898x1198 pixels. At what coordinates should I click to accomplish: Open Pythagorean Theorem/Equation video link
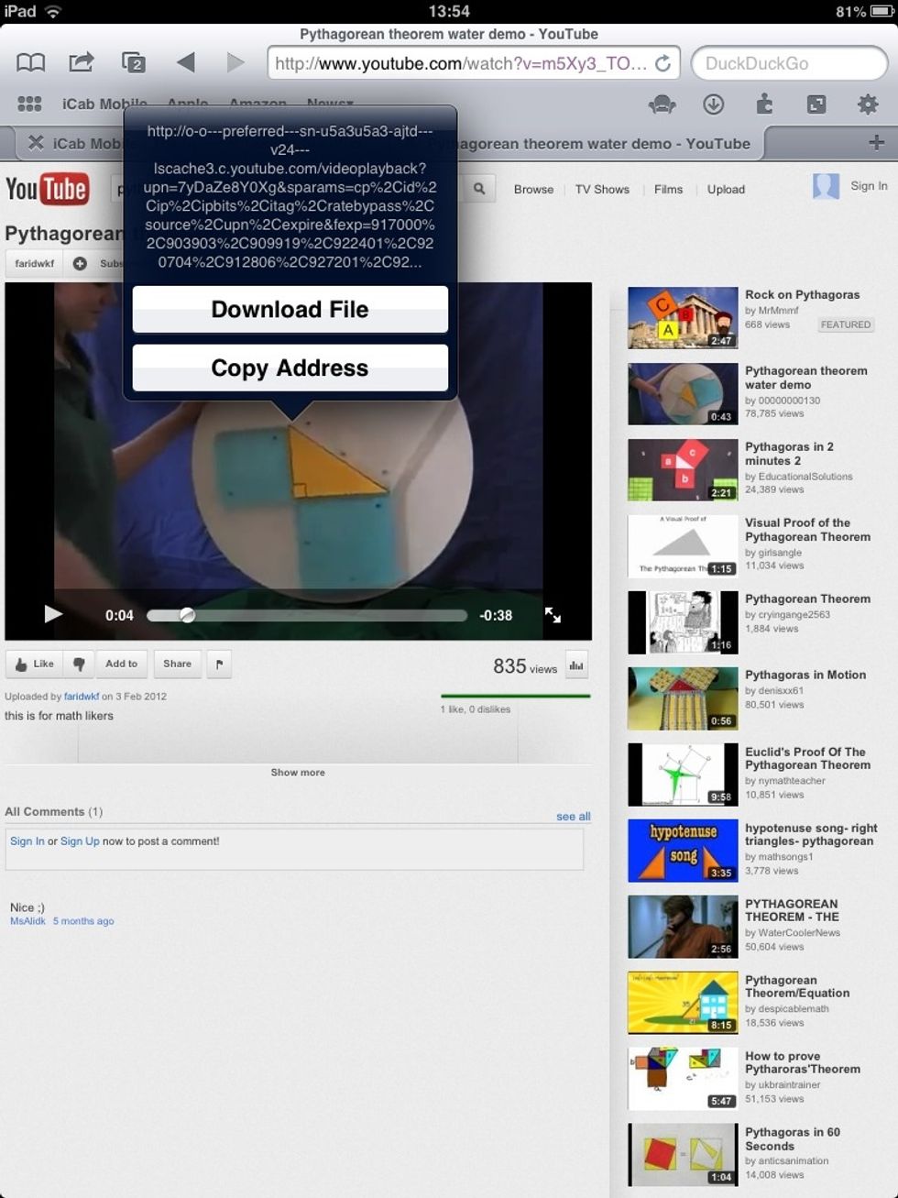click(x=797, y=986)
